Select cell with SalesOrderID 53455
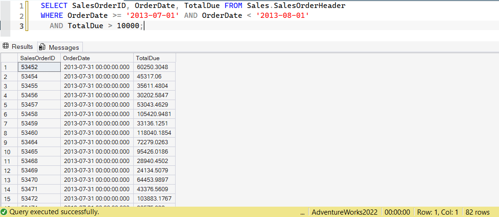This screenshot has height=217, width=499. (39, 86)
